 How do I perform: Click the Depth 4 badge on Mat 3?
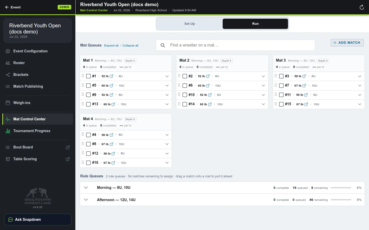(x=323, y=61)
